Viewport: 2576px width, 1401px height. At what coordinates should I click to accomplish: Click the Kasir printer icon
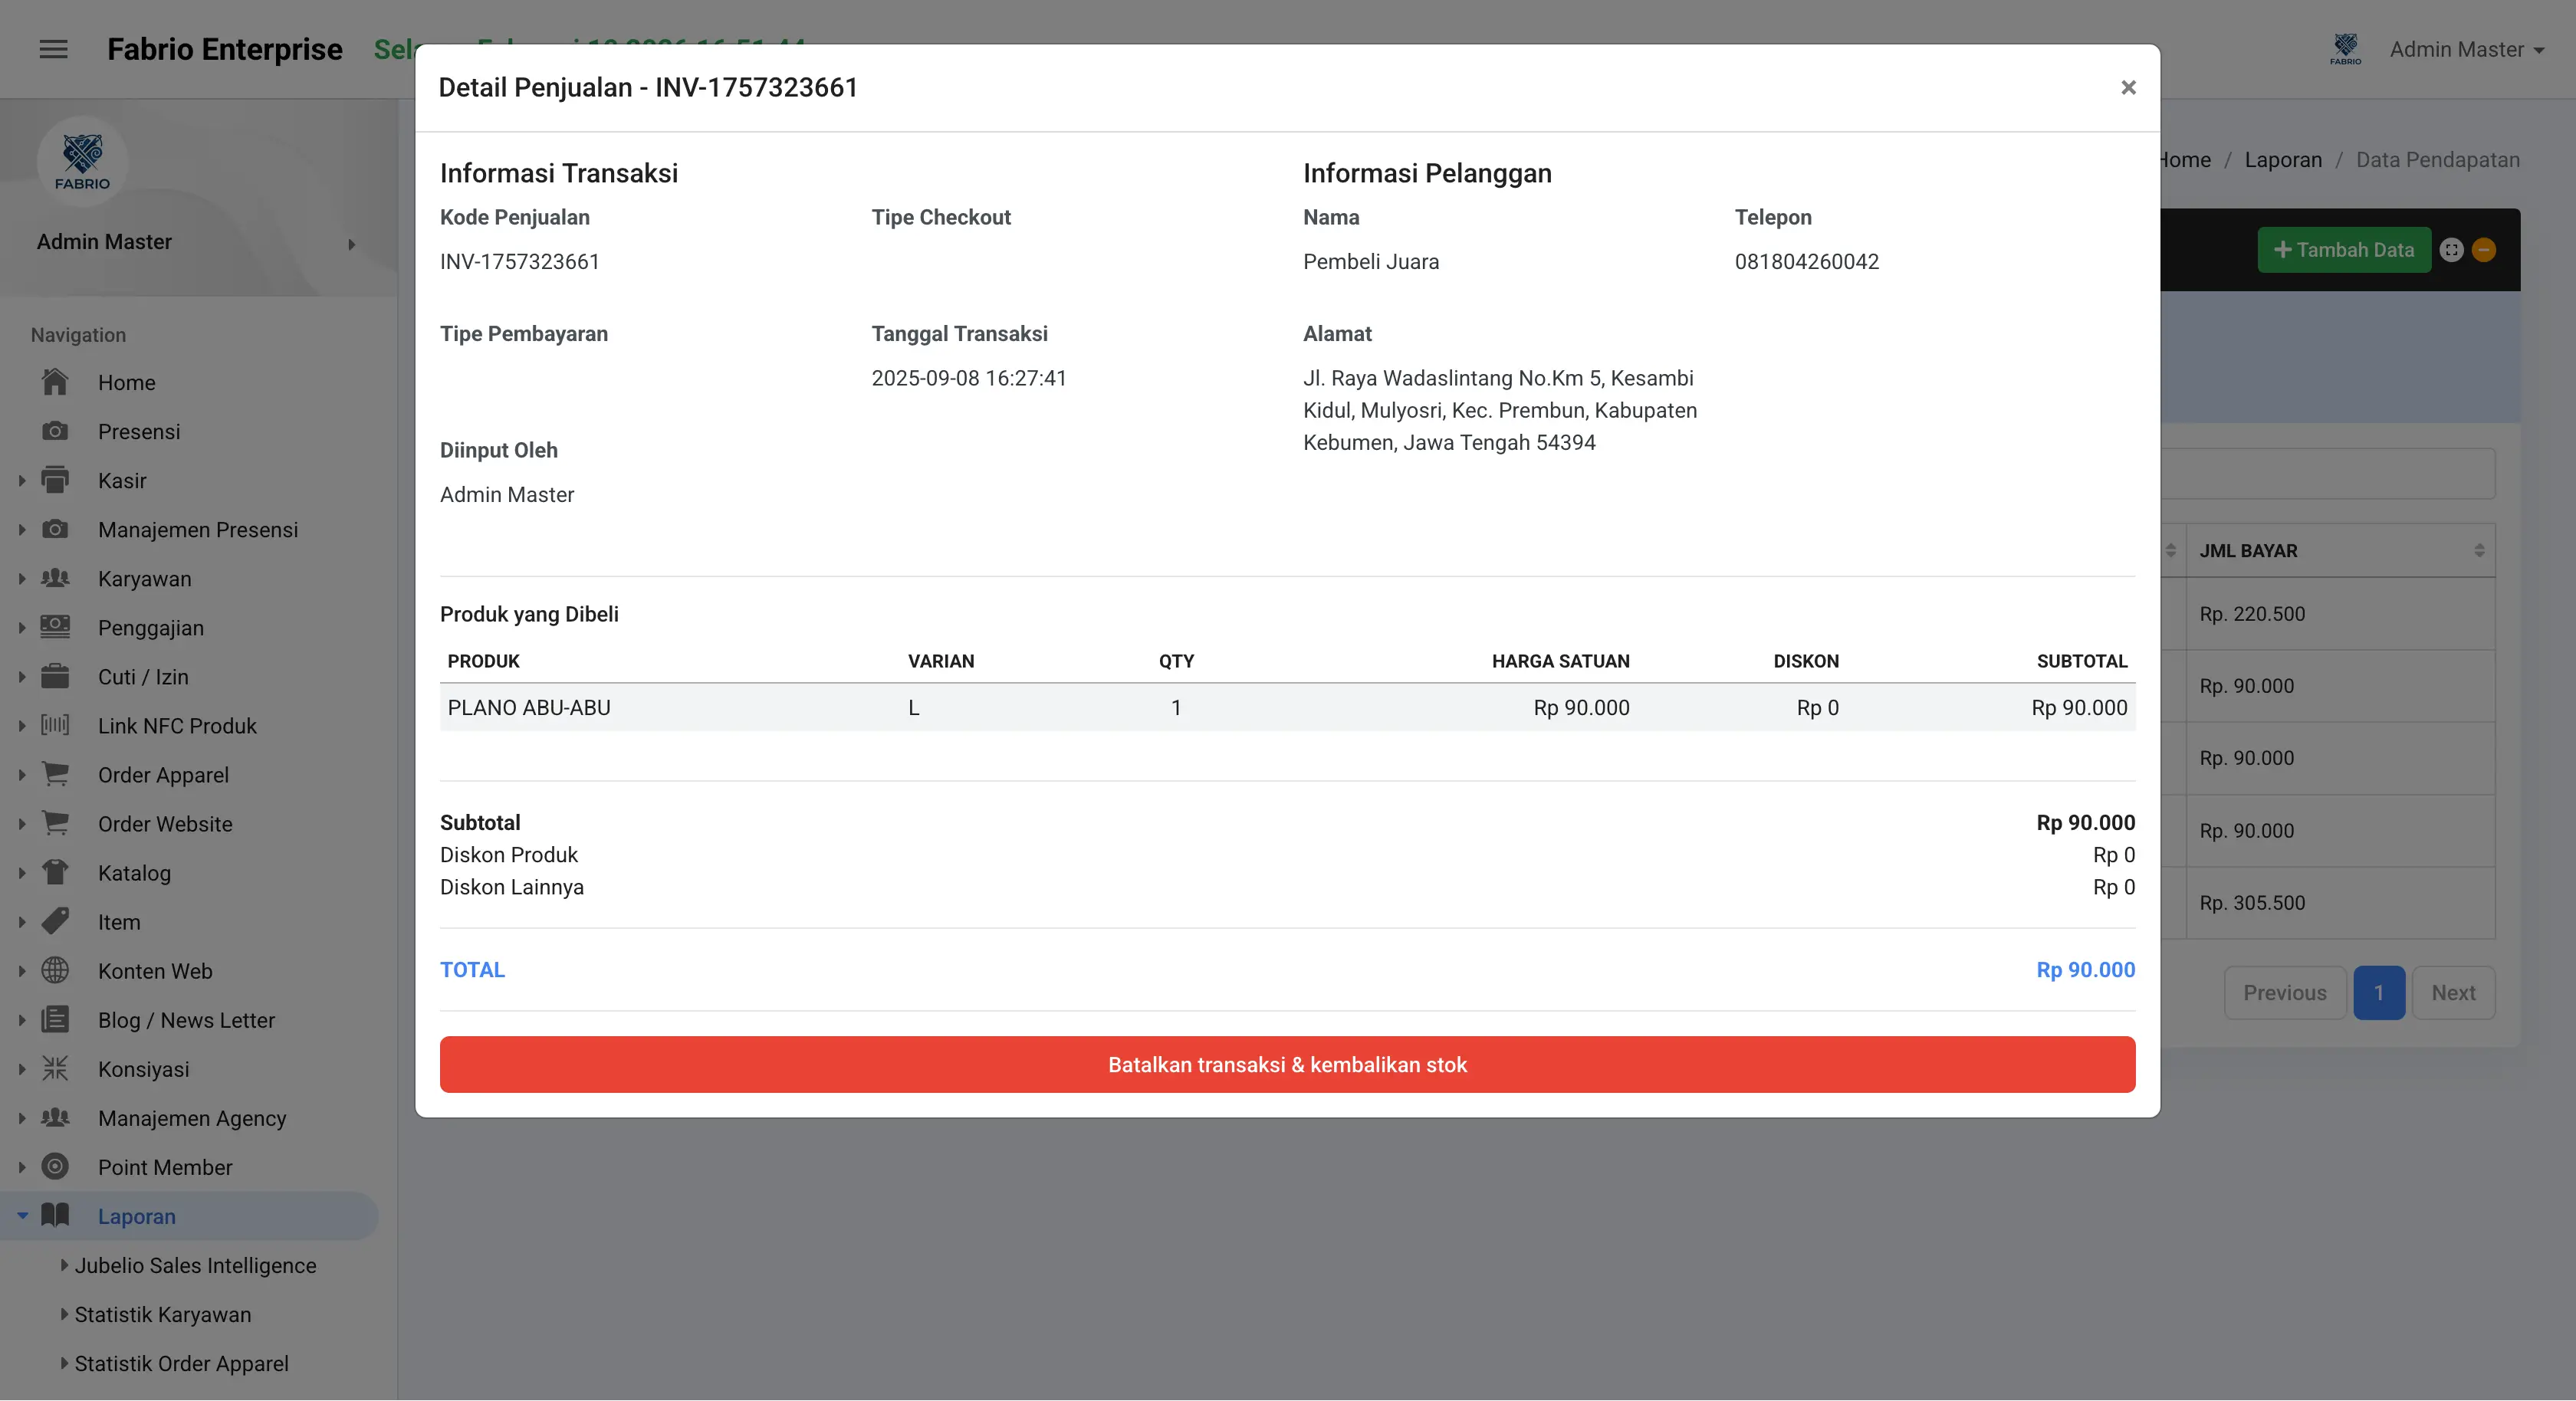point(55,480)
